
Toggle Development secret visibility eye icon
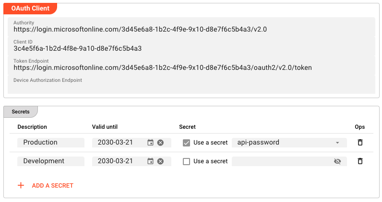337,161
